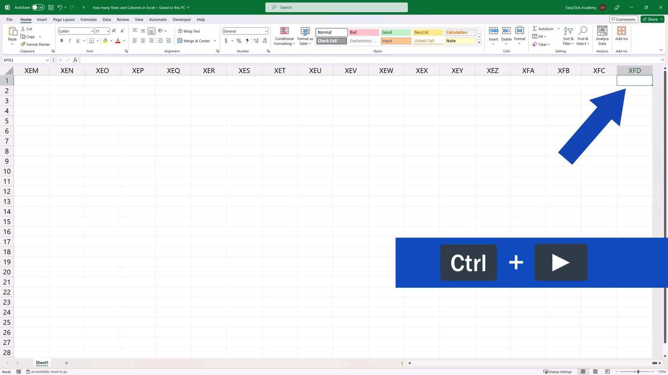Switch to the Page Layout tab
Screen dimensions: 668x375
[x=64, y=19]
